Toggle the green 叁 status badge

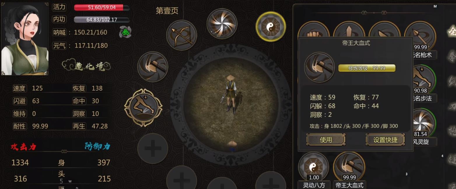(x=125, y=32)
